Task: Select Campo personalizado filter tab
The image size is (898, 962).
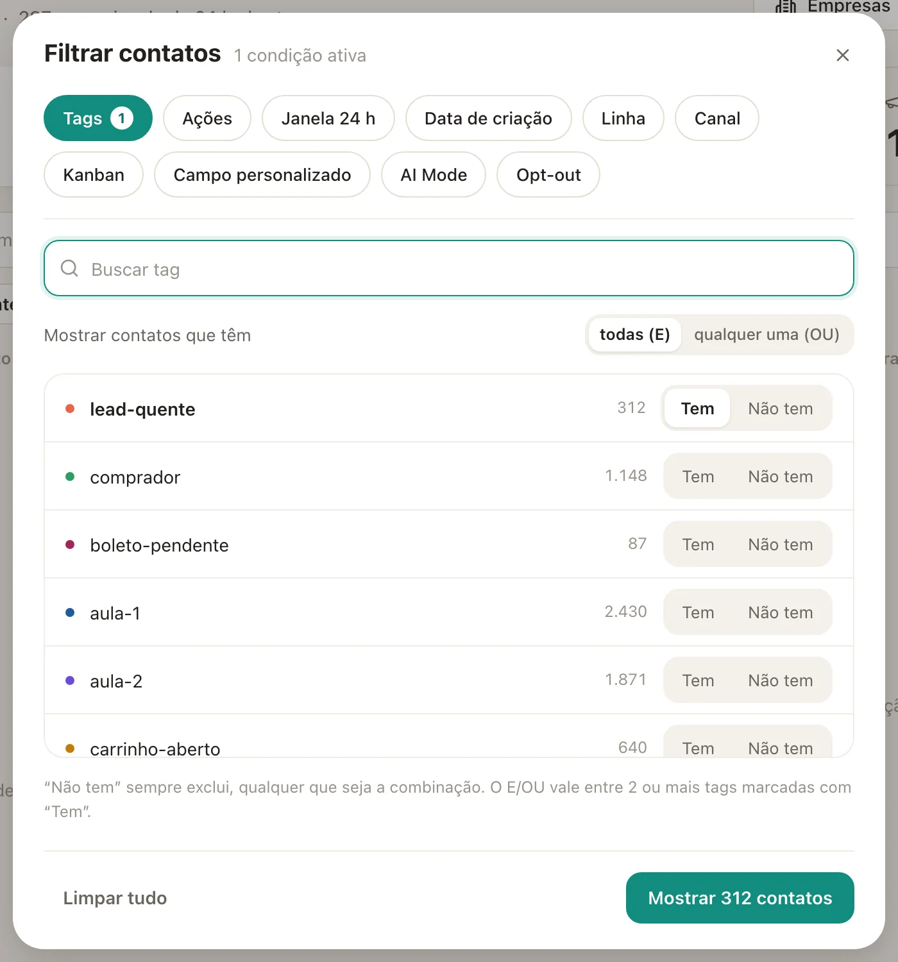Action: [x=262, y=174]
